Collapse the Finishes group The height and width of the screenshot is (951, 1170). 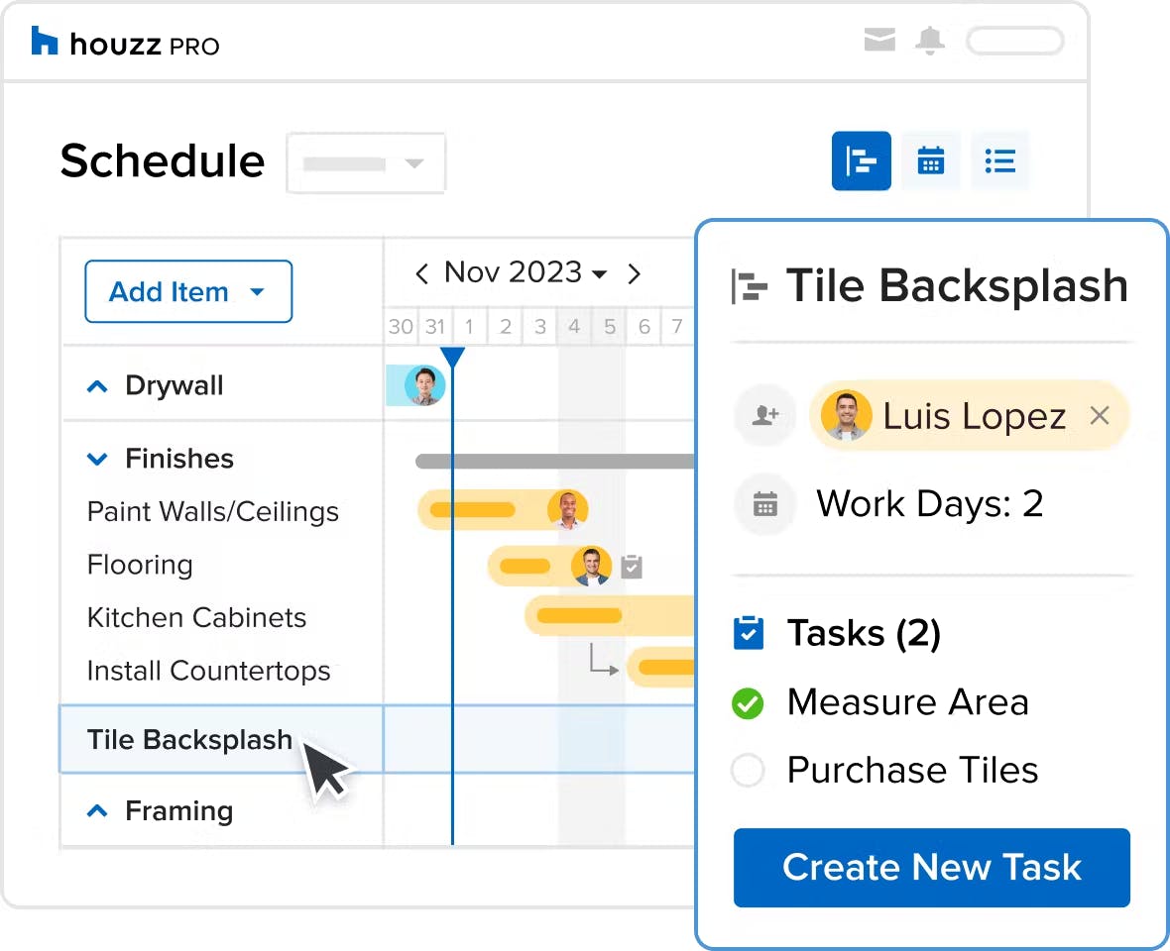click(97, 459)
